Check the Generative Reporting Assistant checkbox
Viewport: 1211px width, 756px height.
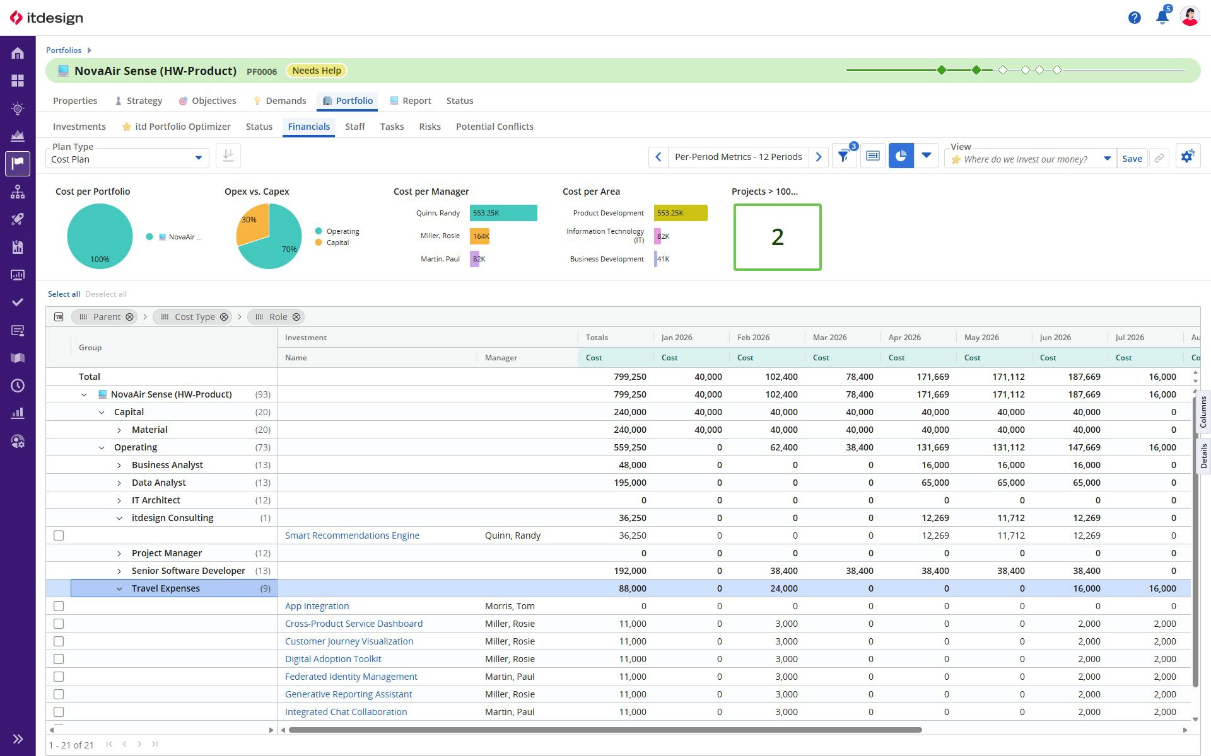[59, 694]
